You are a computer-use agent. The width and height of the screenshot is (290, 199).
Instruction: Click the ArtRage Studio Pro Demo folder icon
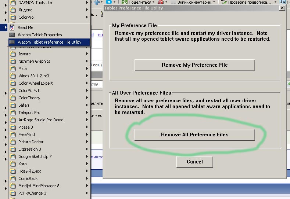click(13, 120)
